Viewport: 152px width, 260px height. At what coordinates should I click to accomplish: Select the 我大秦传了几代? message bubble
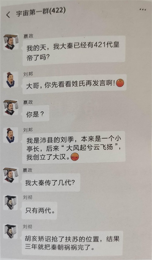click(51, 183)
